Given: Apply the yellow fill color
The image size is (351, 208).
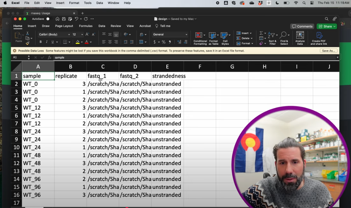Looking at the screenshot, I should tap(78, 42).
